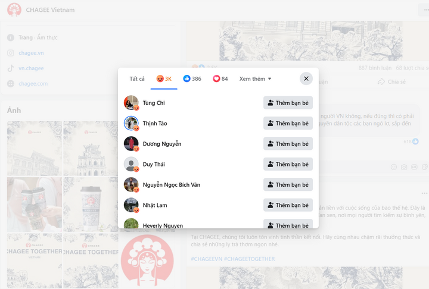429x289 pixels.
Task: Click Thêm bạn bè next to Thịnh Táo
Action: pos(288,124)
